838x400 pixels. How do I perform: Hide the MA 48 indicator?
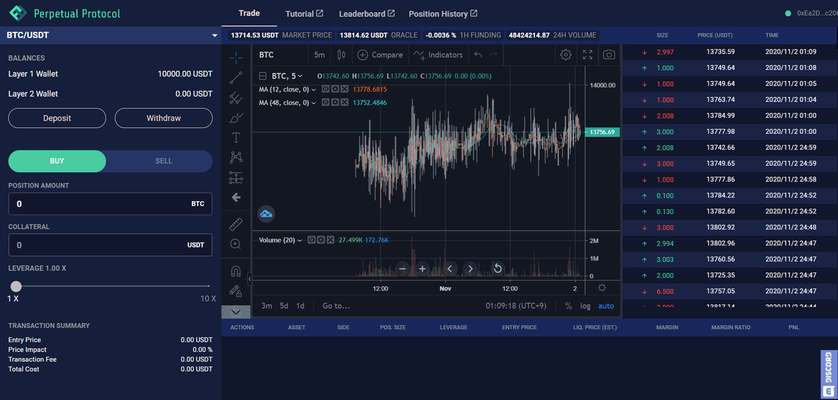click(325, 103)
